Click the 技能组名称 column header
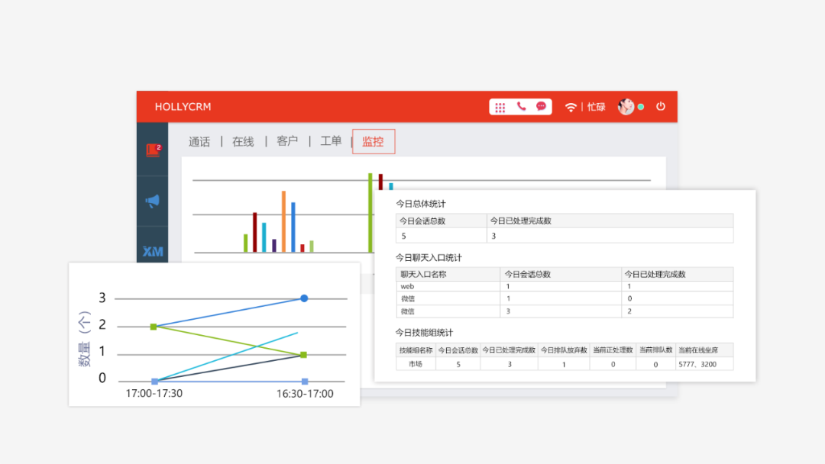Viewport: 825px width, 464px height. coord(416,350)
